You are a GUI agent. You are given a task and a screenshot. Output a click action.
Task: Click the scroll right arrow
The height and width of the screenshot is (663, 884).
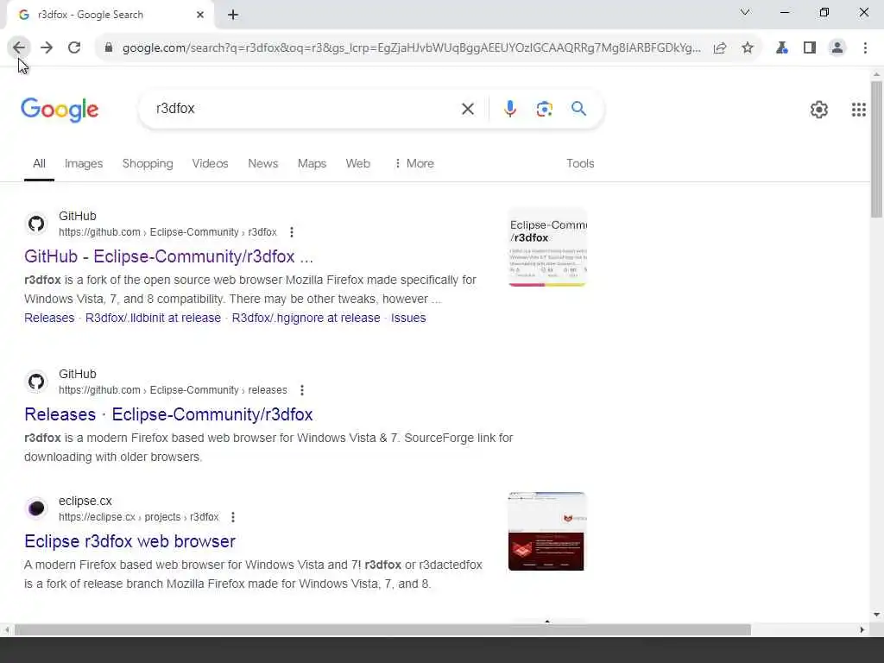pyautogui.click(x=862, y=629)
